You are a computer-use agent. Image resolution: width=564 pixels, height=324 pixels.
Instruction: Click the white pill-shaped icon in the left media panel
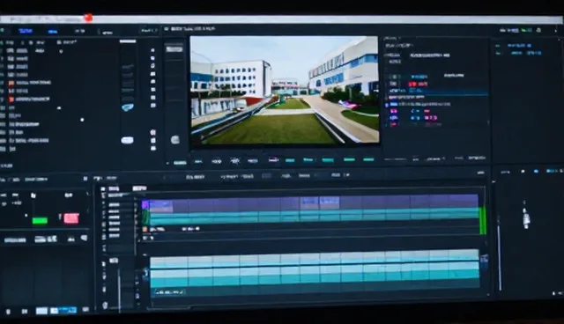[x=127, y=140]
